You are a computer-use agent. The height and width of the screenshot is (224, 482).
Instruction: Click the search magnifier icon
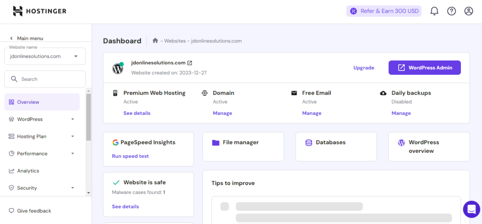coord(14,79)
